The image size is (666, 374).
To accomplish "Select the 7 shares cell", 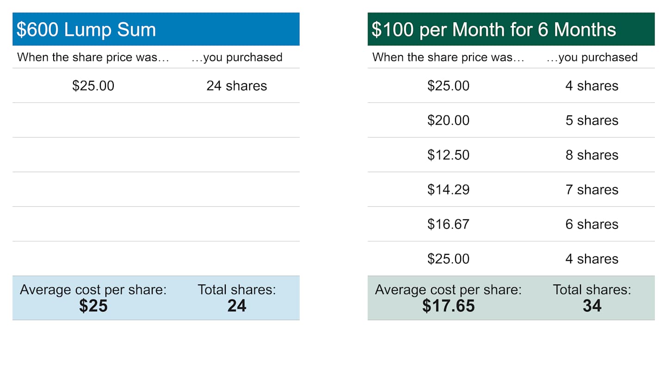I will point(592,190).
